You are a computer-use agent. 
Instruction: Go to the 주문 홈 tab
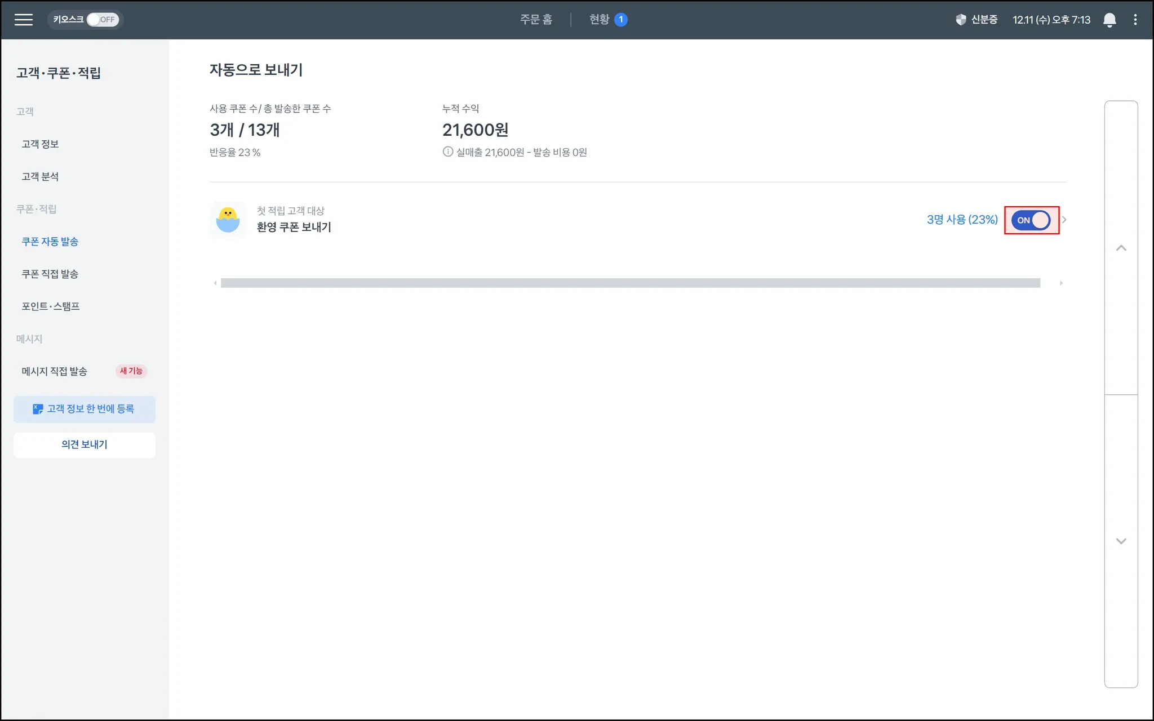(535, 20)
